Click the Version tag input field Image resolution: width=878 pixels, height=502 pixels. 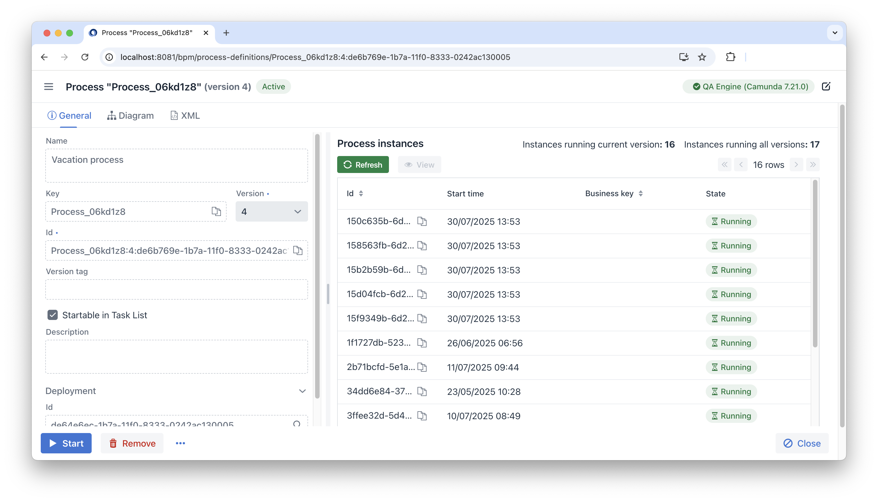(x=176, y=289)
